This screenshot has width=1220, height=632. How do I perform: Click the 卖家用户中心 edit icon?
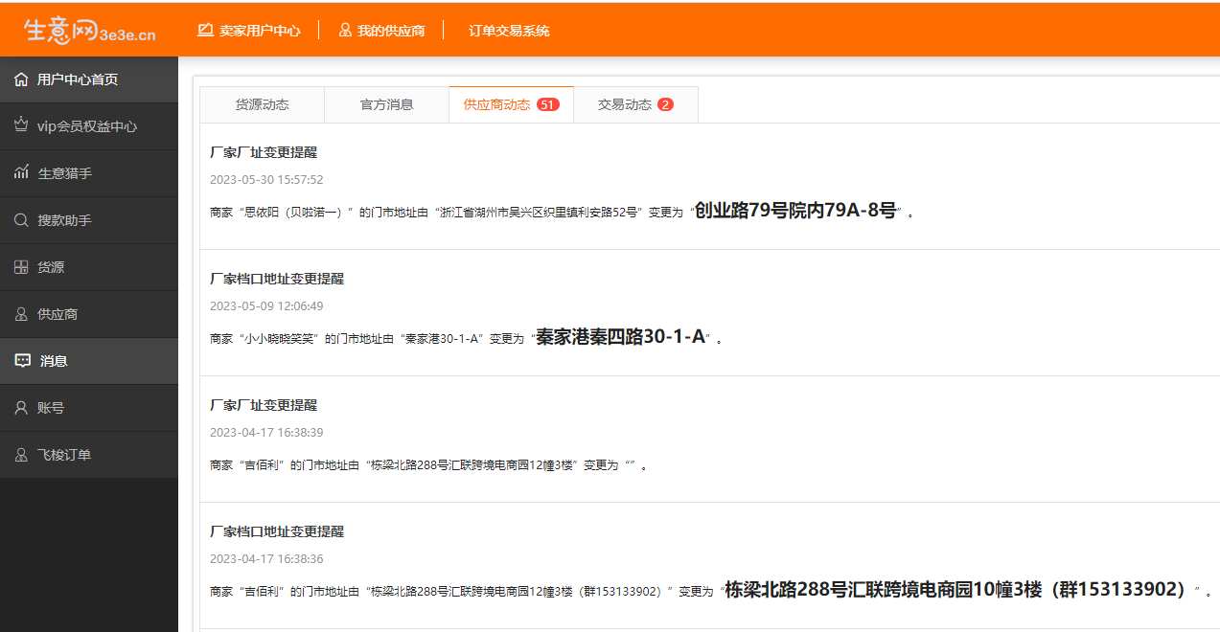[205, 30]
